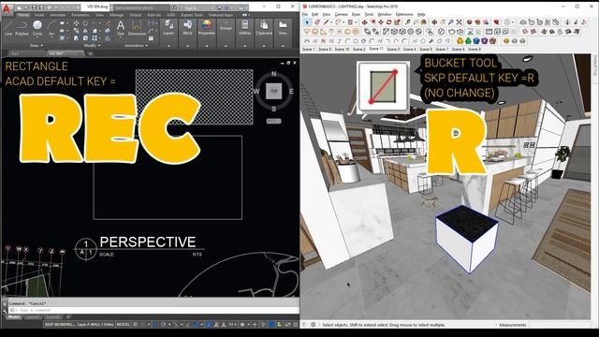Click the AutoCAD command line input
The width and height of the screenshot is (599, 337).
click(153, 310)
